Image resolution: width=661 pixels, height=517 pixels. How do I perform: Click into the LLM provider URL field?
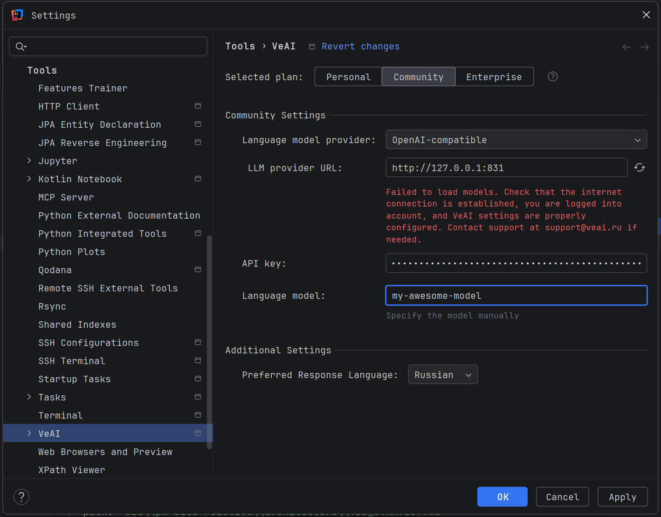click(x=506, y=168)
